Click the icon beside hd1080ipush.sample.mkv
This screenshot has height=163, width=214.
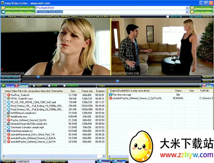pyautogui.click(x=9, y=113)
